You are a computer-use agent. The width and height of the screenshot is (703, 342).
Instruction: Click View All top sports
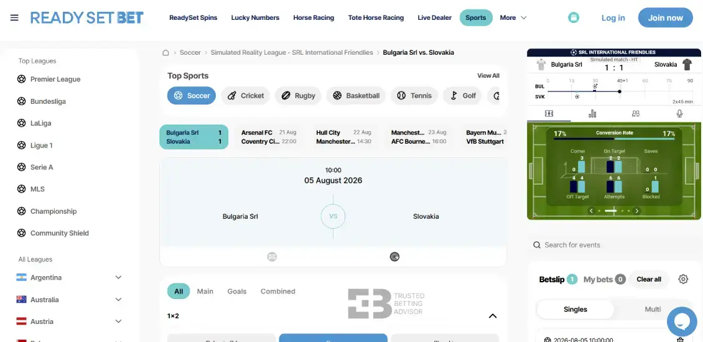488,76
